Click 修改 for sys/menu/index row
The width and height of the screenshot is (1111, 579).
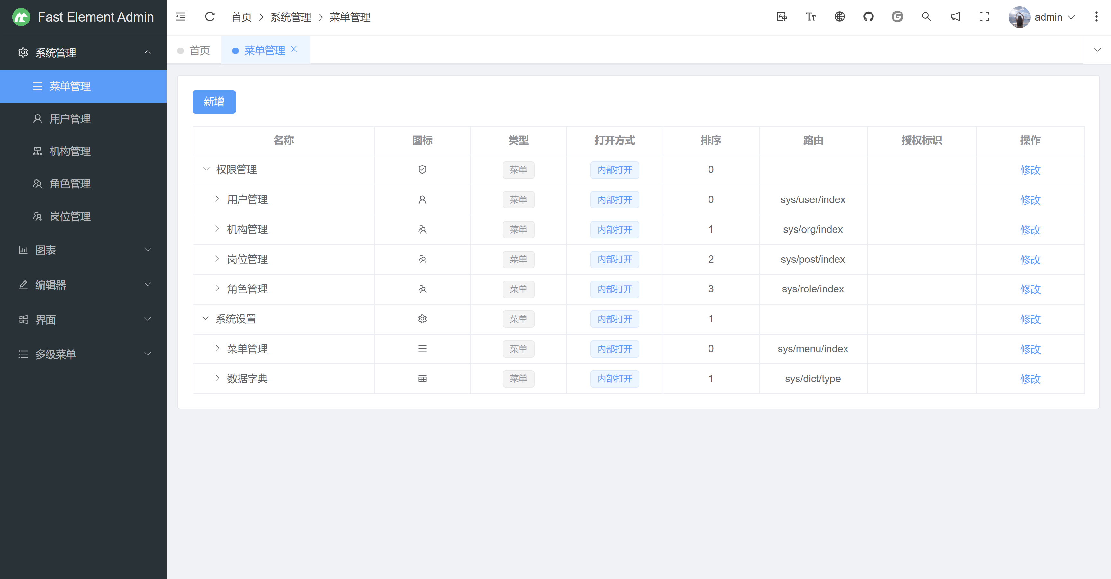(x=1030, y=349)
